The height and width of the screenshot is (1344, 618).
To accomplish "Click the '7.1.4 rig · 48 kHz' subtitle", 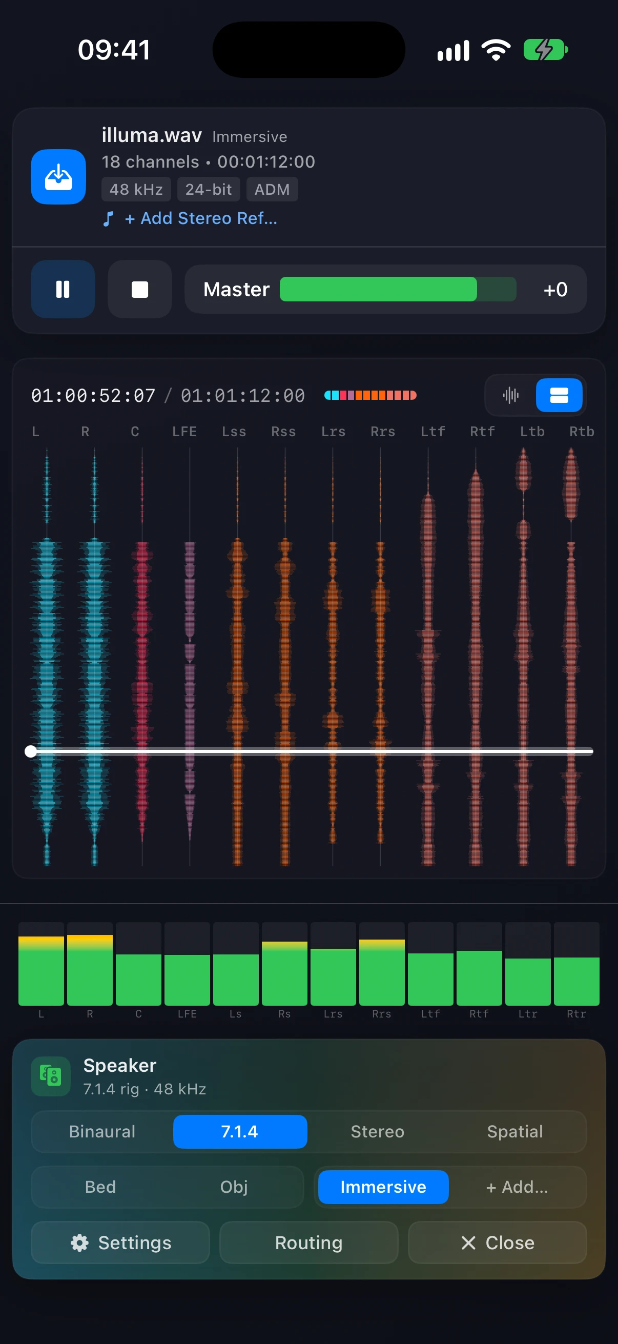I will (x=145, y=1089).
